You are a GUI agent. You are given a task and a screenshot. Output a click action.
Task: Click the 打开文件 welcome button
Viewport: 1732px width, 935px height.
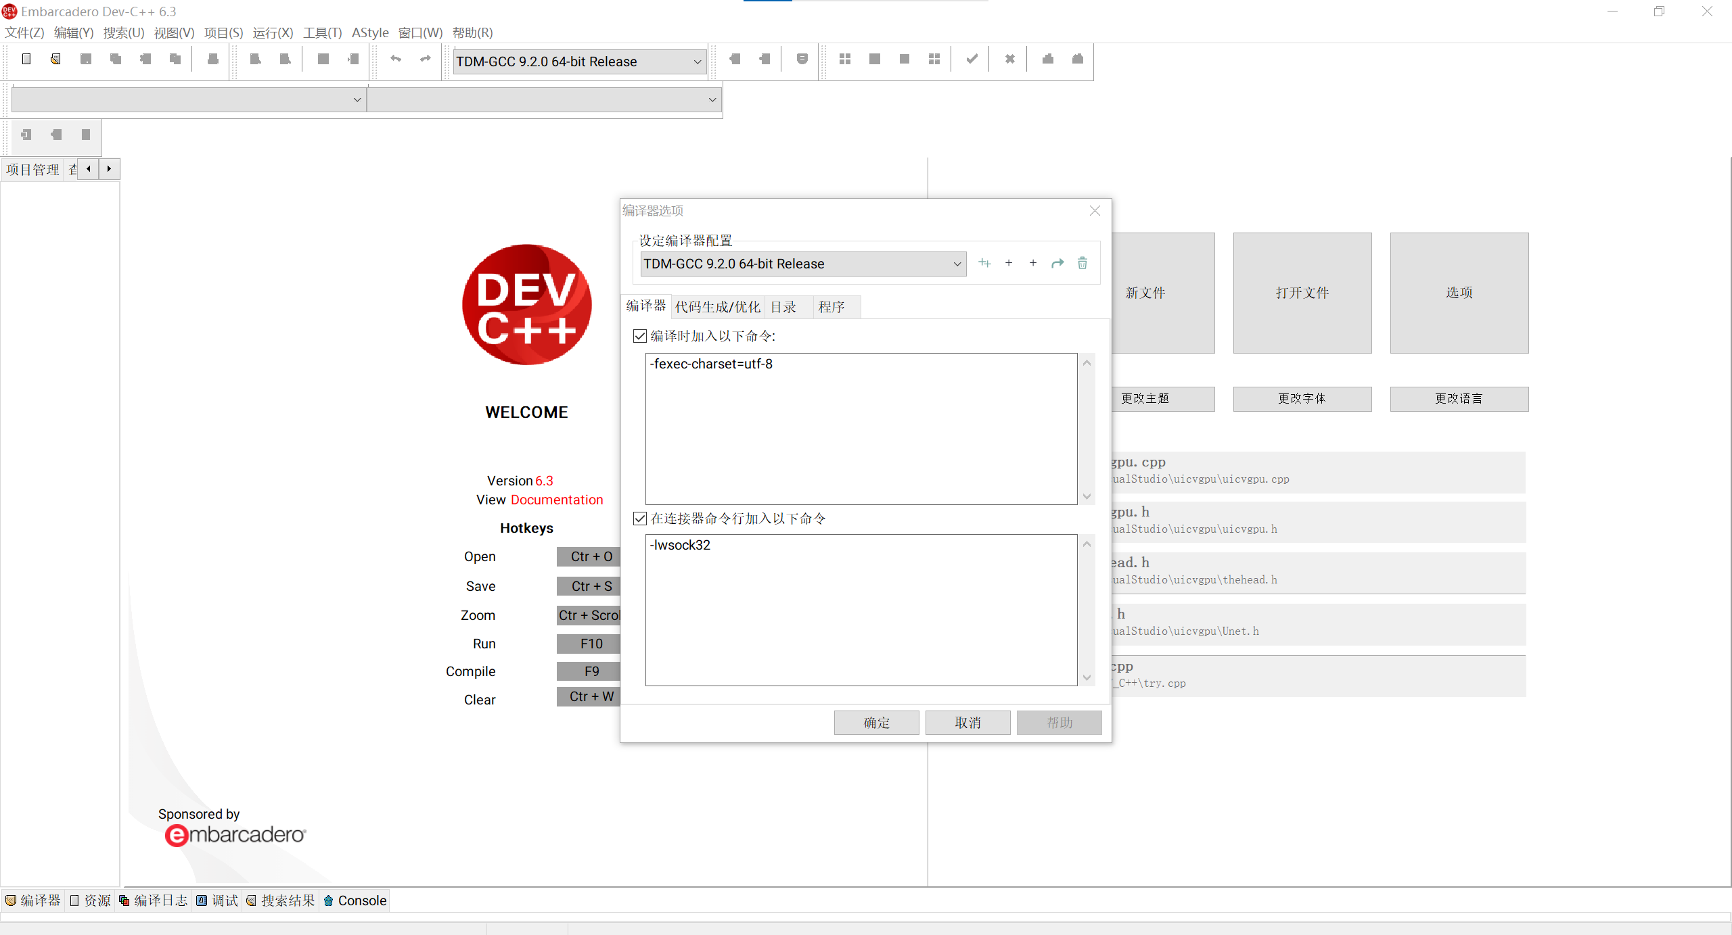1302,293
